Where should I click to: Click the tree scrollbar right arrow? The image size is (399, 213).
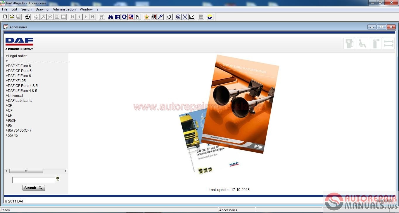[x=66, y=171]
